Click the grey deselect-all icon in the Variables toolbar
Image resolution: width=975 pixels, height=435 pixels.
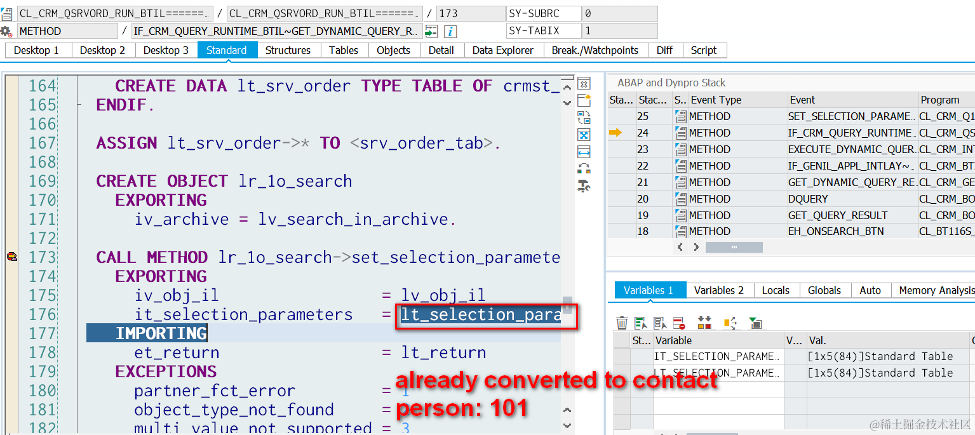660,323
